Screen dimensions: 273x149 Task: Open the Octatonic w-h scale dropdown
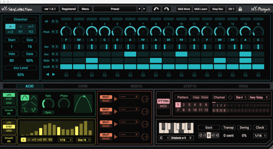[x=182, y=138]
